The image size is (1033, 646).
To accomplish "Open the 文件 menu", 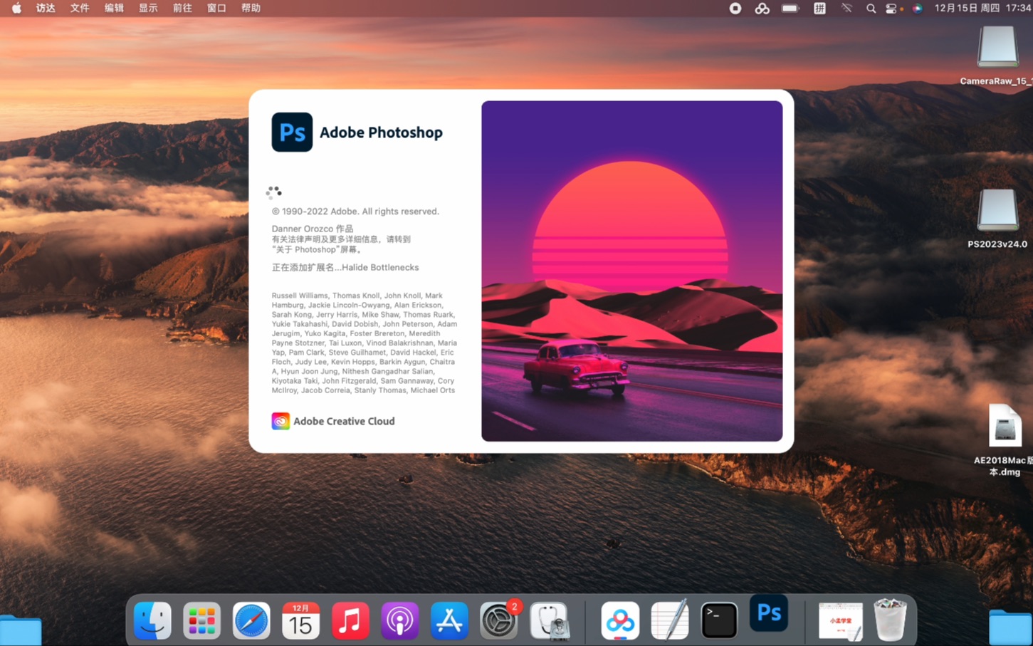I will click(x=80, y=8).
